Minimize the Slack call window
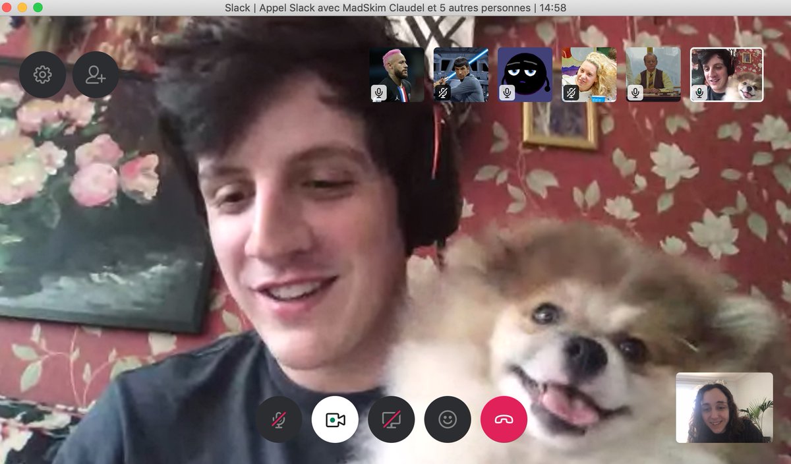 pyautogui.click(x=22, y=7)
